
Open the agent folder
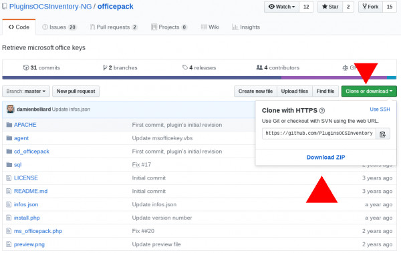coord(21,138)
